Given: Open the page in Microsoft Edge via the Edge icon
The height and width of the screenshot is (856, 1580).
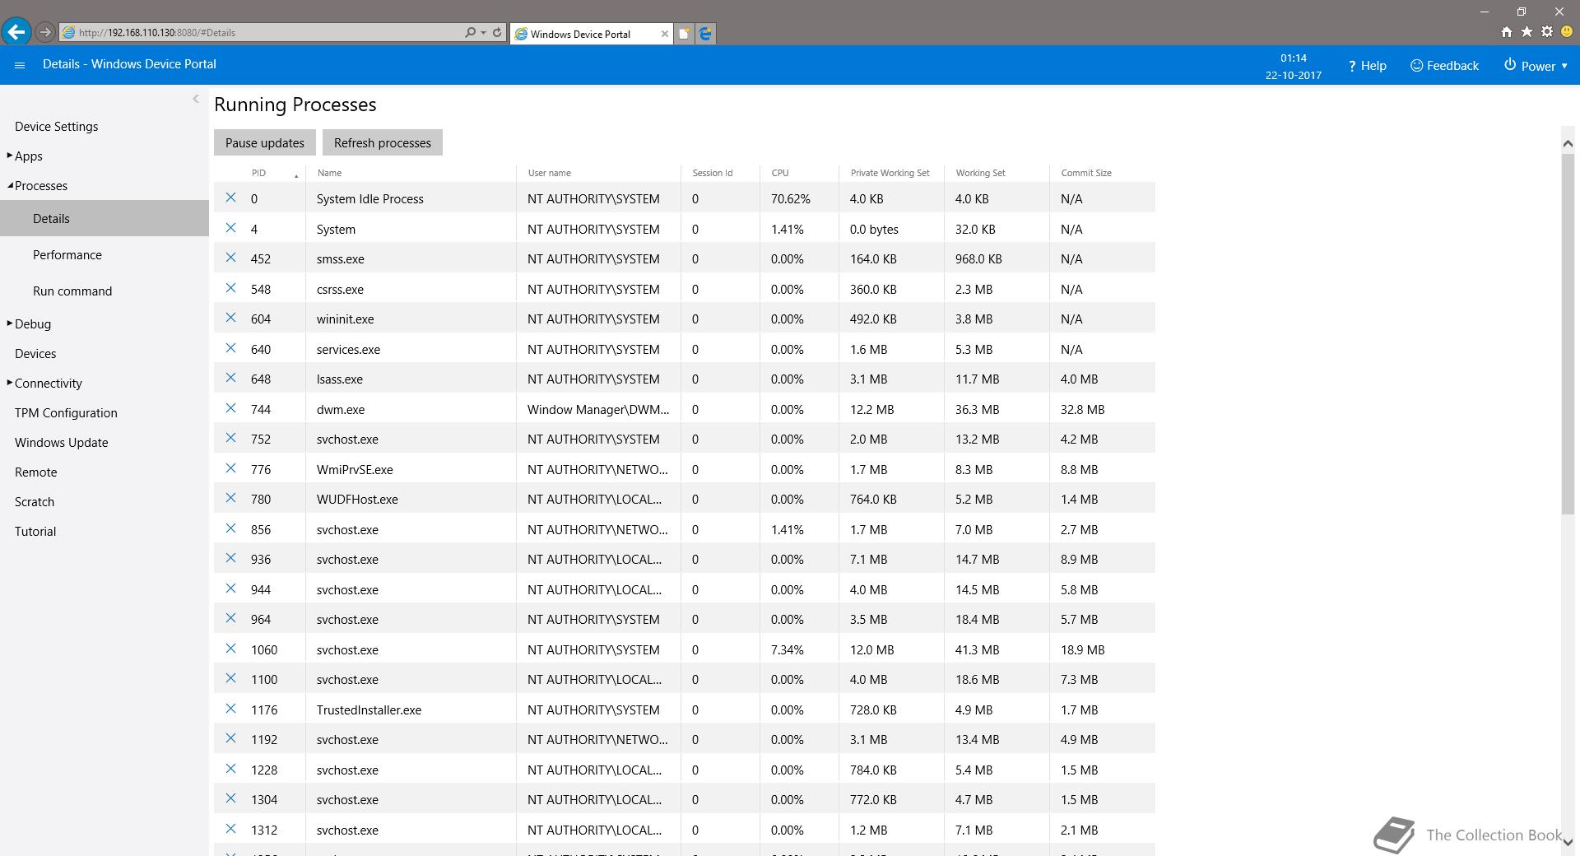Looking at the screenshot, I should click(x=705, y=34).
